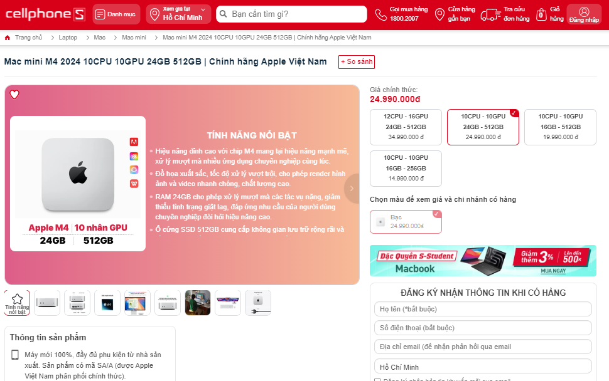
Task: Select the Bạc color option
Action: pyautogui.click(x=406, y=222)
